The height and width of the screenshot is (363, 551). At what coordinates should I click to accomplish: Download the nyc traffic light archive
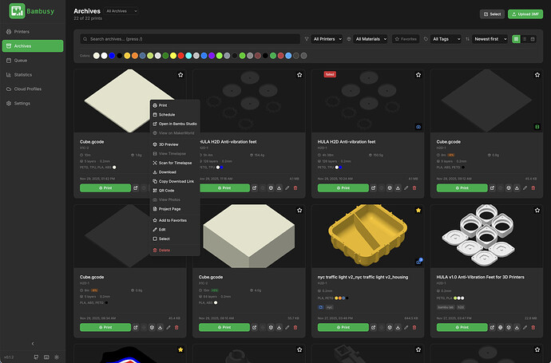[x=398, y=328]
